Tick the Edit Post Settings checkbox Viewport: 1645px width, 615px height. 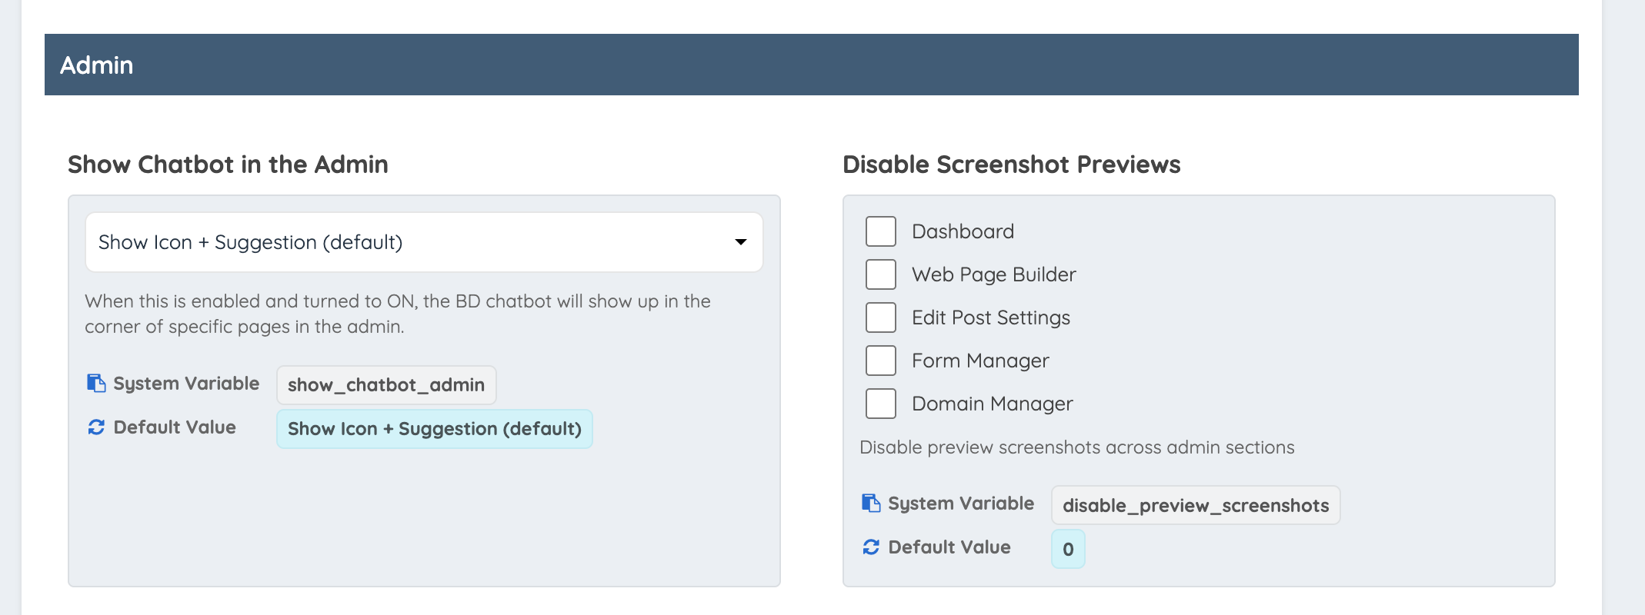pyautogui.click(x=881, y=317)
